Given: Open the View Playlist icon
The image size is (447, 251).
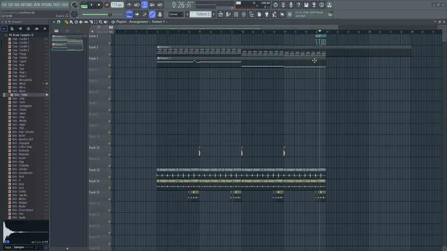Looking at the screenshot, I should [221, 14].
